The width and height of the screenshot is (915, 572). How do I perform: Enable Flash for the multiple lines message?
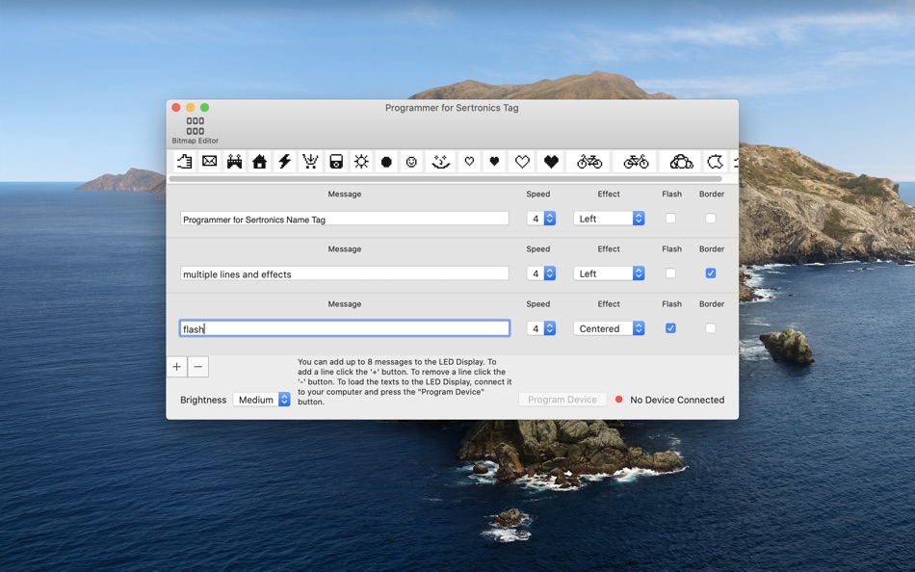670,273
